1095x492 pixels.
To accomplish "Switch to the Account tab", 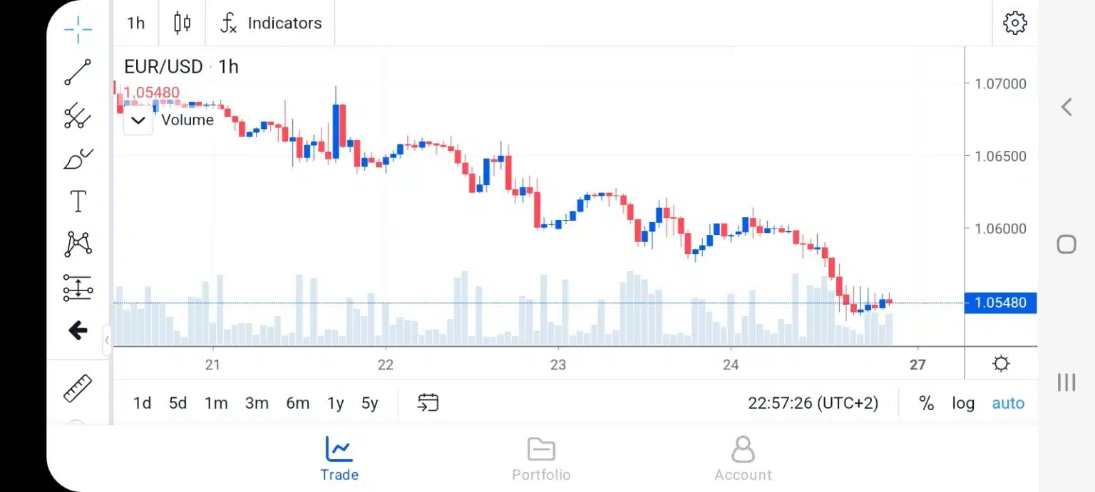I will [743, 459].
